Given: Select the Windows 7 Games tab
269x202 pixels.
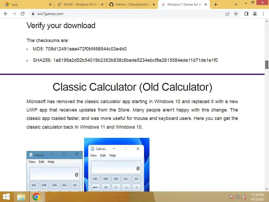Looking at the screenshot, I should tap(184, 4).
